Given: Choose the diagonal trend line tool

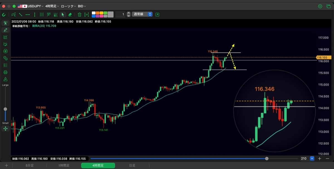Looking at the screenshot, I should tap(21, 14).
